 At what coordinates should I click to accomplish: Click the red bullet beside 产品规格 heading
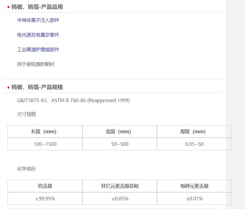(x=8, y=87)
